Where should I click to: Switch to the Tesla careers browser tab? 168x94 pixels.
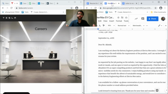click(x=13, y=3)
